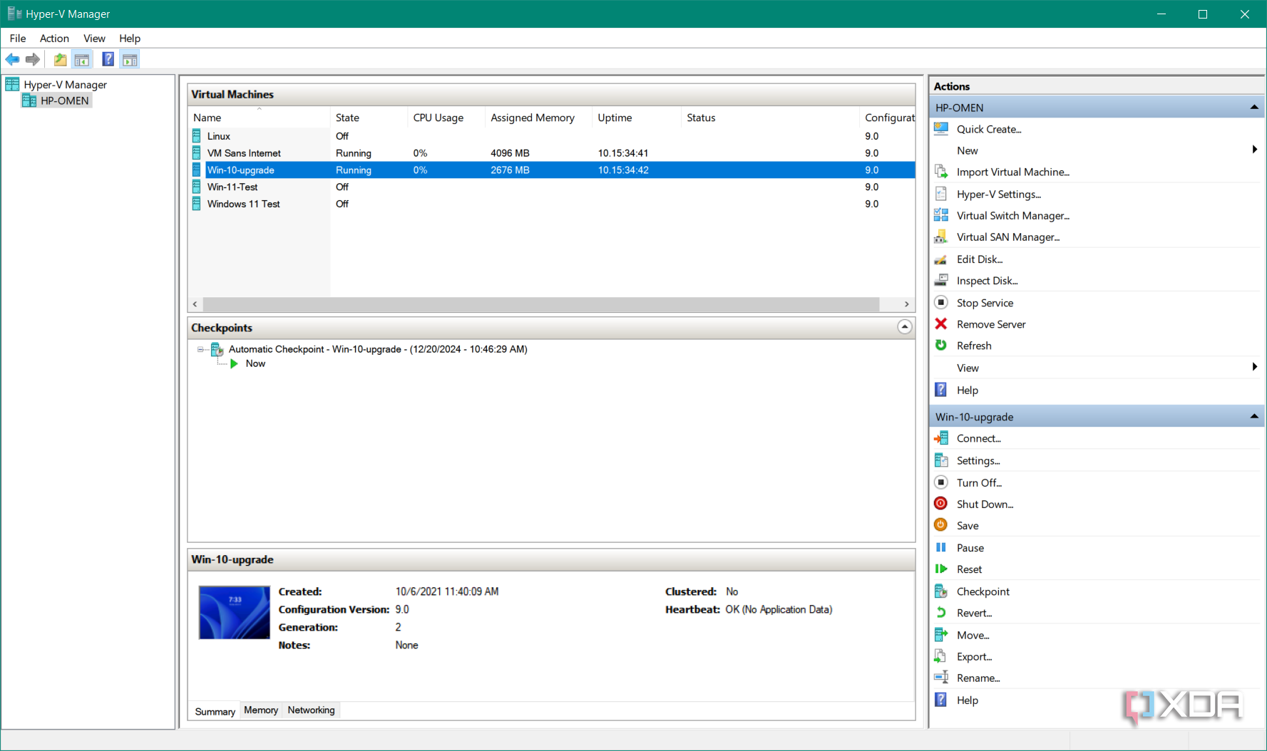
Task: Open the Action menu
Action: tap(54, 38)
